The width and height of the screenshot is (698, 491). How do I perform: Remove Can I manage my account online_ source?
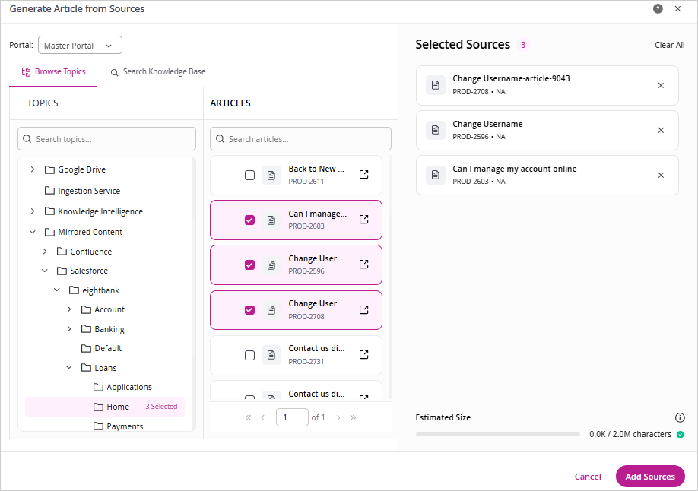click(x=661, y=176)
